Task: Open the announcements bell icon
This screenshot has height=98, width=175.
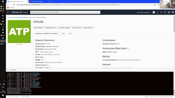Action: (157, 12)
